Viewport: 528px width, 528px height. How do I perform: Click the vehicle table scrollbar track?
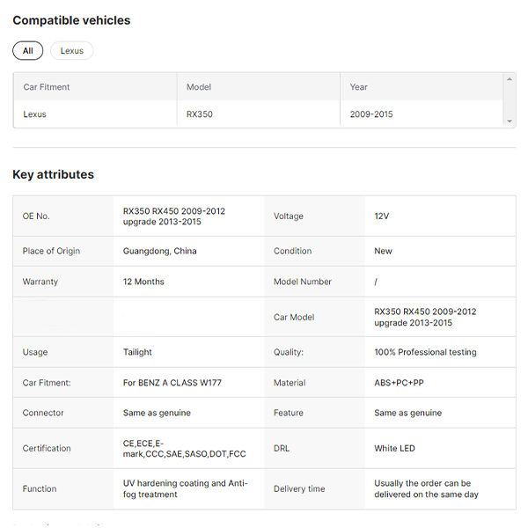click(510, 100)
